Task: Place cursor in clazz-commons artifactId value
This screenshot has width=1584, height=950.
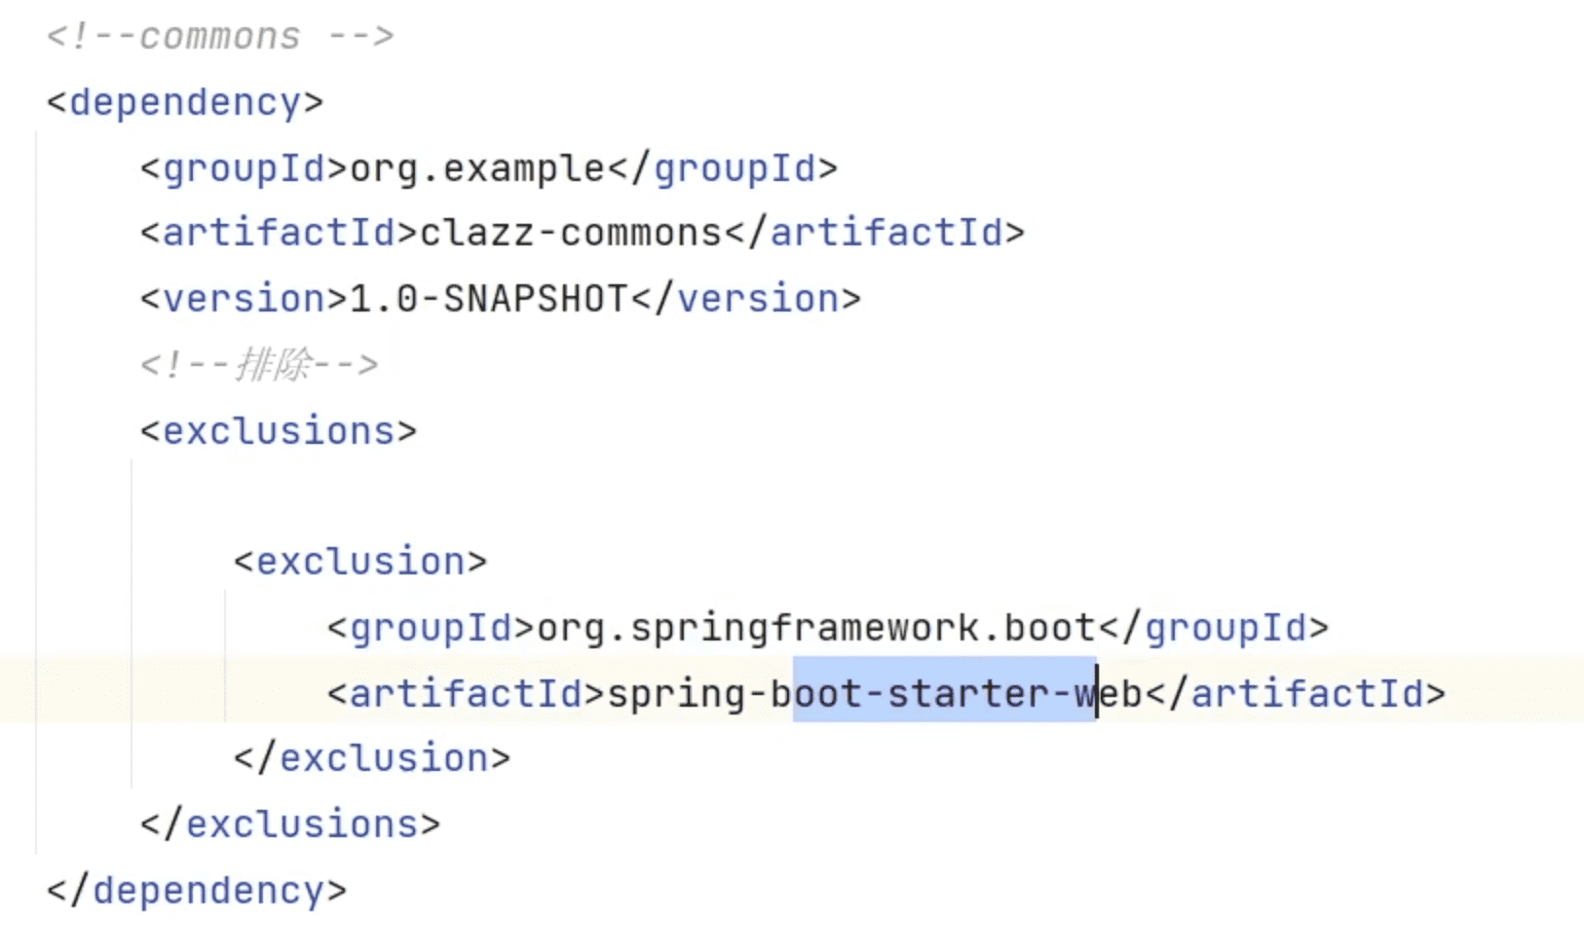Action: [571, 234]
